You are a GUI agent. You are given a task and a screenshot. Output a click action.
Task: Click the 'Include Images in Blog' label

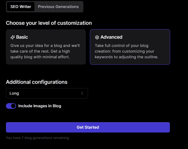click(x=40, y=106)
